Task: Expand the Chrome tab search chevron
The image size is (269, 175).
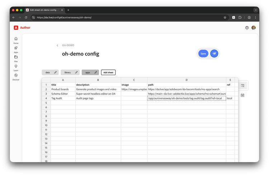Action: [256, 10]
